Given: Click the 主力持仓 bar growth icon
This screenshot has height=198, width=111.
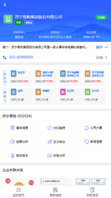Looking at the screenshot, I should (x=49, y=142).
